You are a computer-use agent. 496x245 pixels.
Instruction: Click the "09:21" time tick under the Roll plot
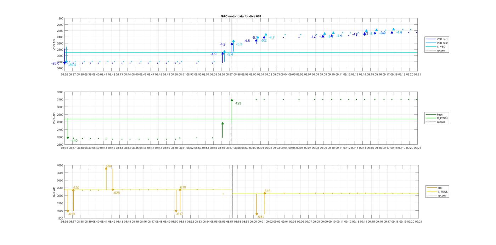[x=418, y=222]
